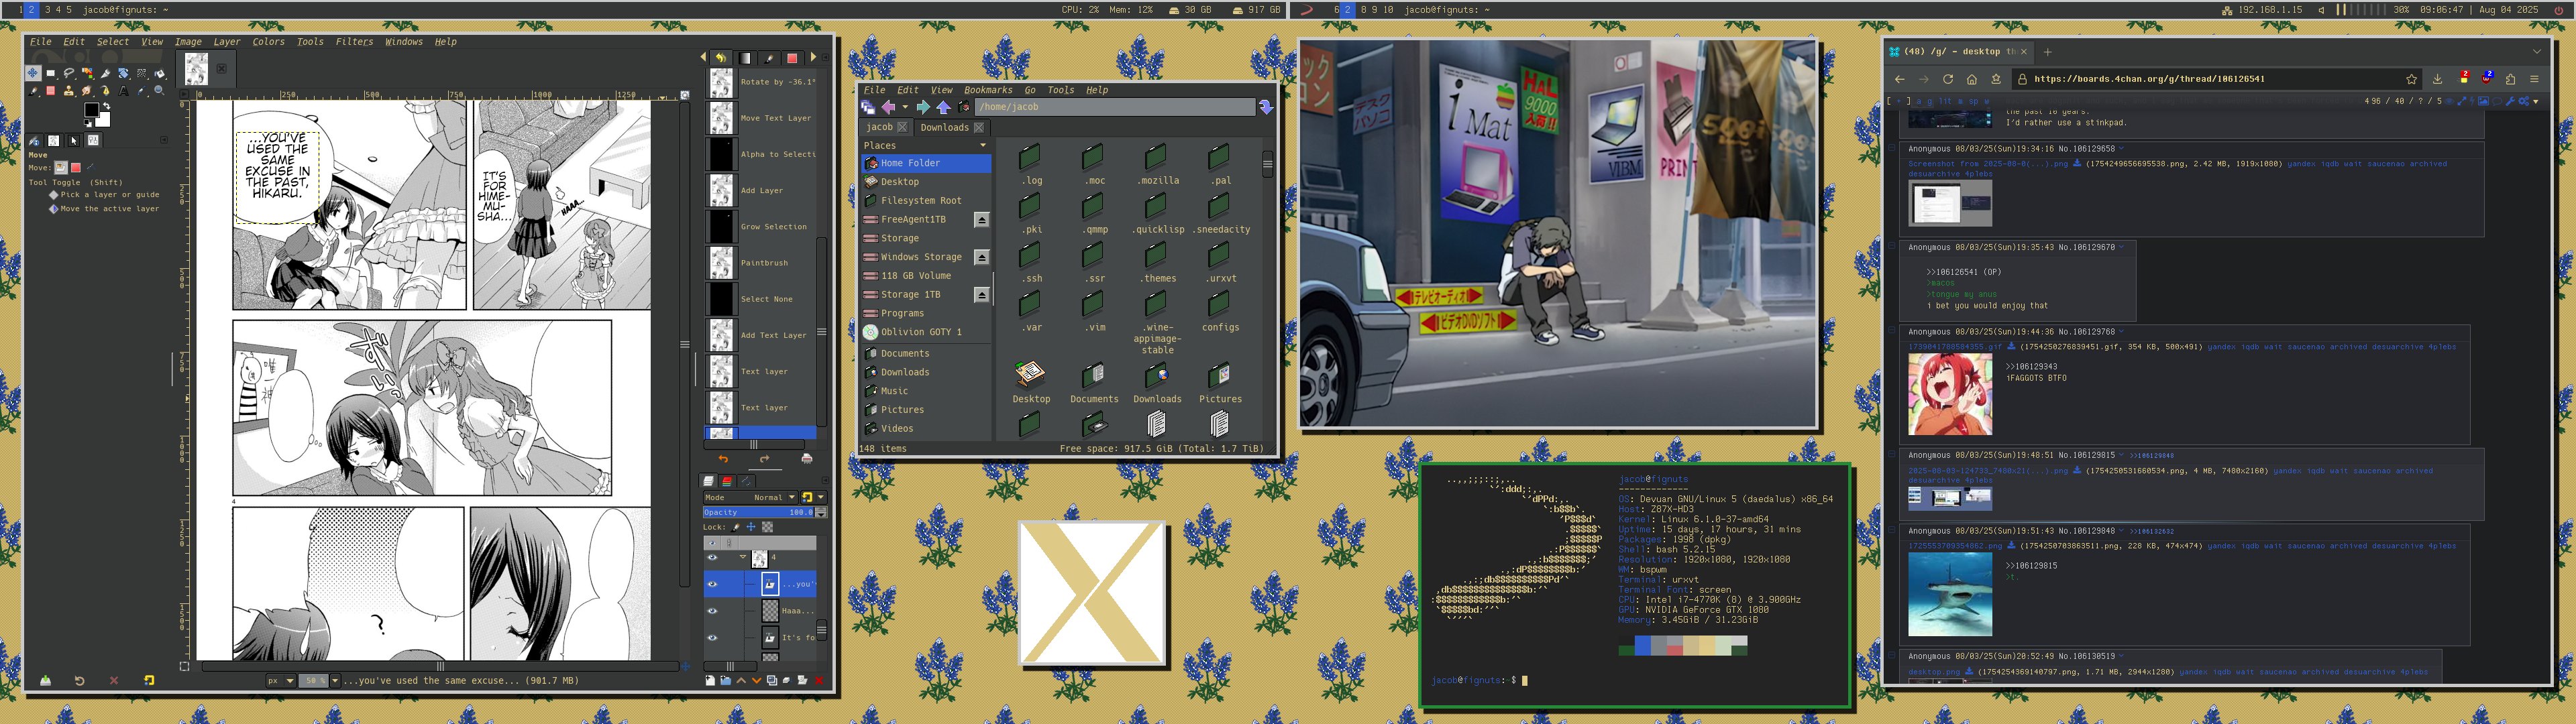This screenshot has height=724, width=2576.
Task: Open the Go menu in file manager
Action: (1030, 90)
